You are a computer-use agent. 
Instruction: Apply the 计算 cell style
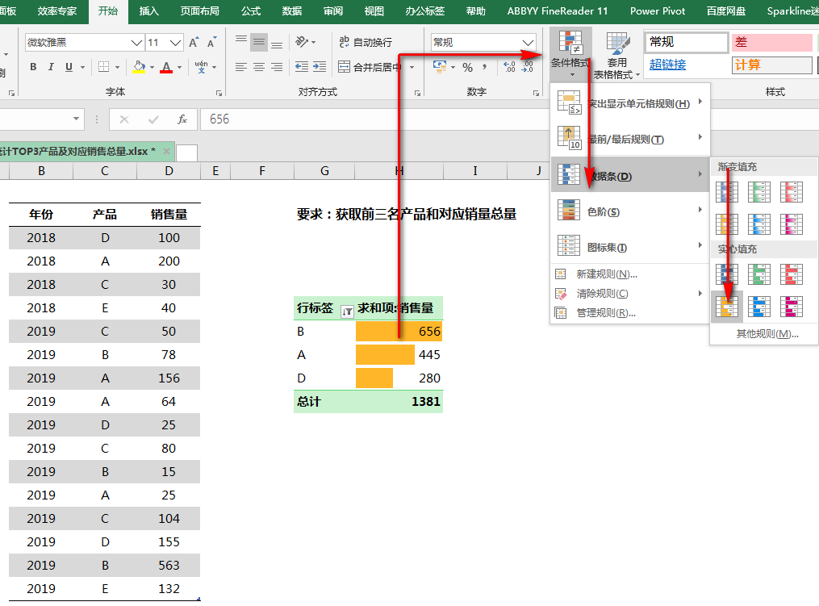click(x=771, y=65)
